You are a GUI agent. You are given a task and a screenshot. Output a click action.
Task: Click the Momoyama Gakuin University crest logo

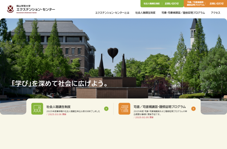10,9
